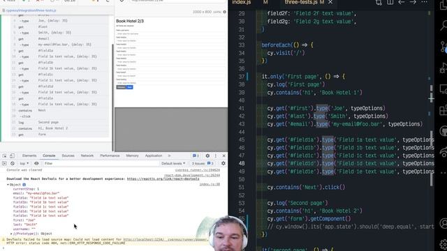The image size is (447, 251).
Task: Select the 'get #email' command log row
Action: [60, 39]
